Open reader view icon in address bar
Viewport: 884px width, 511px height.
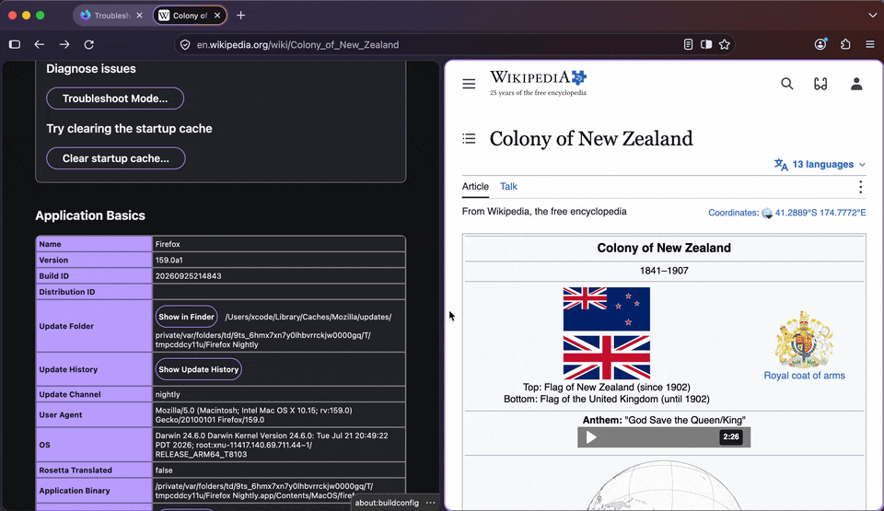tap(688, 44)
